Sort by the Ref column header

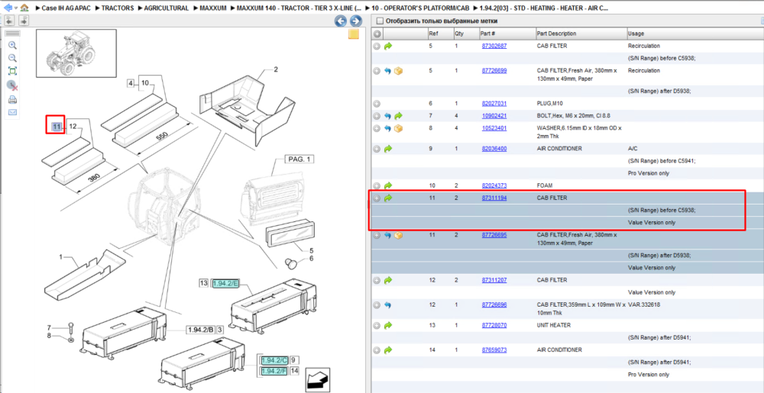point(440,34)
